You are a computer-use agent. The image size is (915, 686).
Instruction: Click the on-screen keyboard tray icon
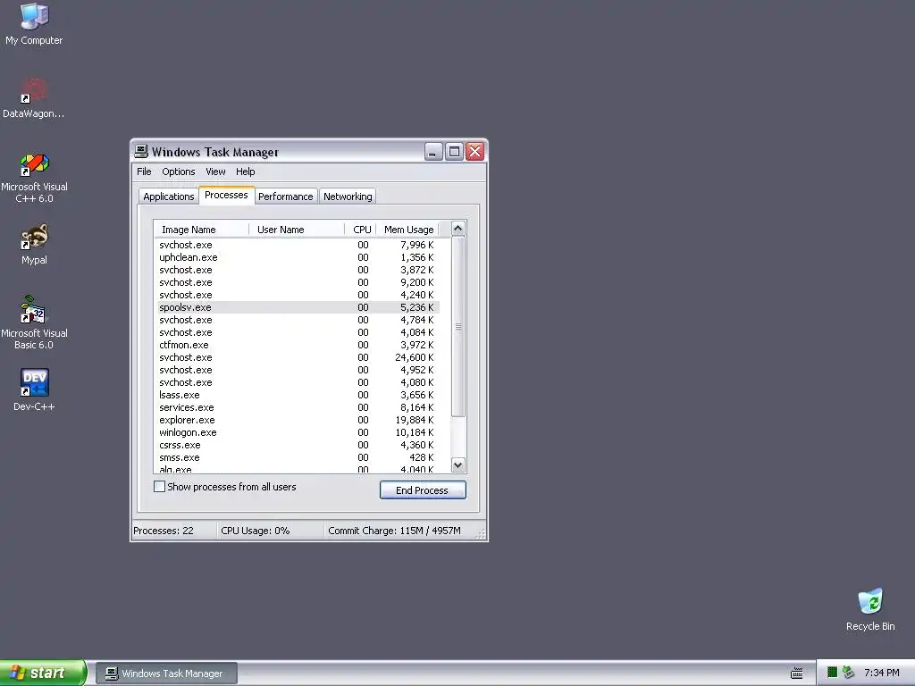click(796, 673)
